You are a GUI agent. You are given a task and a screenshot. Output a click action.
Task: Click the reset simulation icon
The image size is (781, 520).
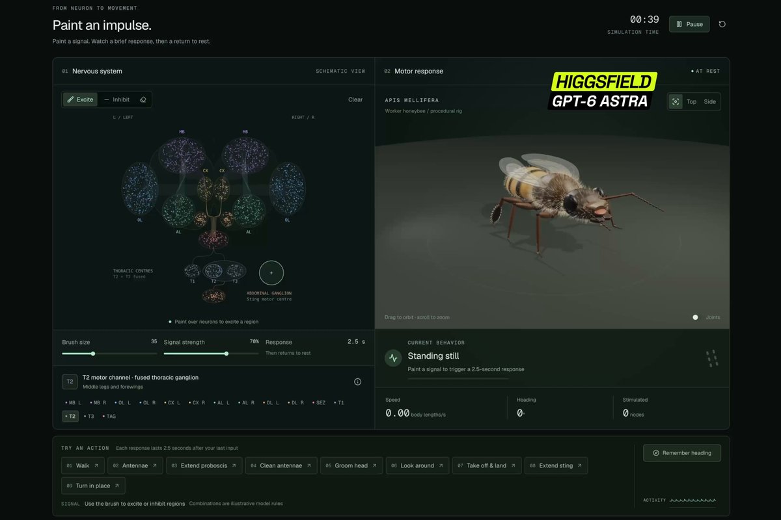(x=722, y=24)
